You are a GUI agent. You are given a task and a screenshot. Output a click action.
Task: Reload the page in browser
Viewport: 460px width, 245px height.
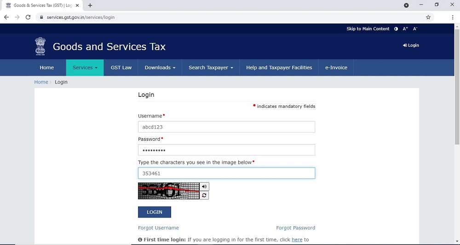(x=28, y=17)
